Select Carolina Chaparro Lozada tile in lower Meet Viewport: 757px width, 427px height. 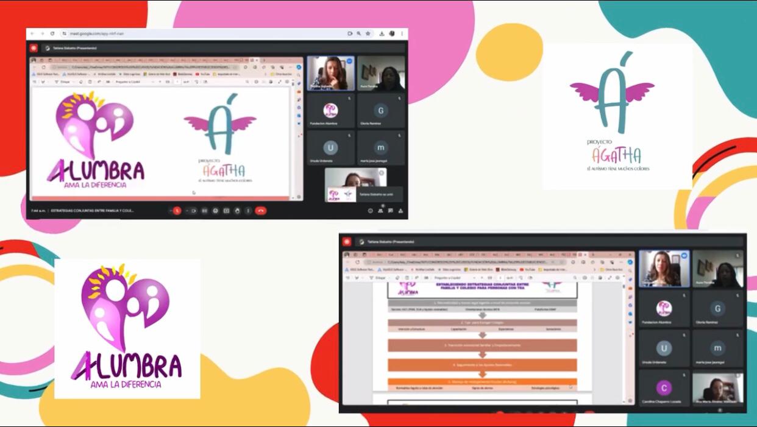coord(664,388)
